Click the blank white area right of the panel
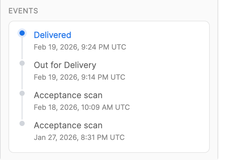Viewport: 239px width, 160px height. (229, 81)
